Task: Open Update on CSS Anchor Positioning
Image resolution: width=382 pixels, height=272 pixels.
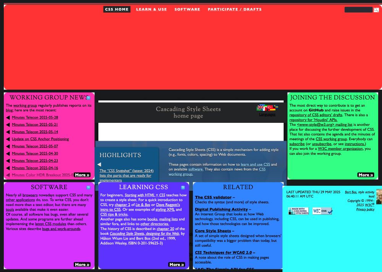Action: tap(40, 139)
